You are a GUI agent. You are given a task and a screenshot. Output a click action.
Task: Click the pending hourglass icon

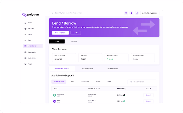pos(137,13)
